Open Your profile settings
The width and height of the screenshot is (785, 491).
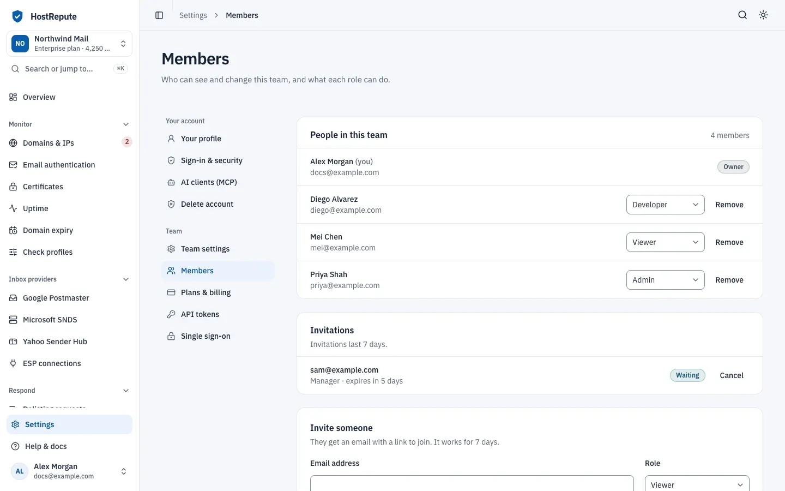point(218,139)
